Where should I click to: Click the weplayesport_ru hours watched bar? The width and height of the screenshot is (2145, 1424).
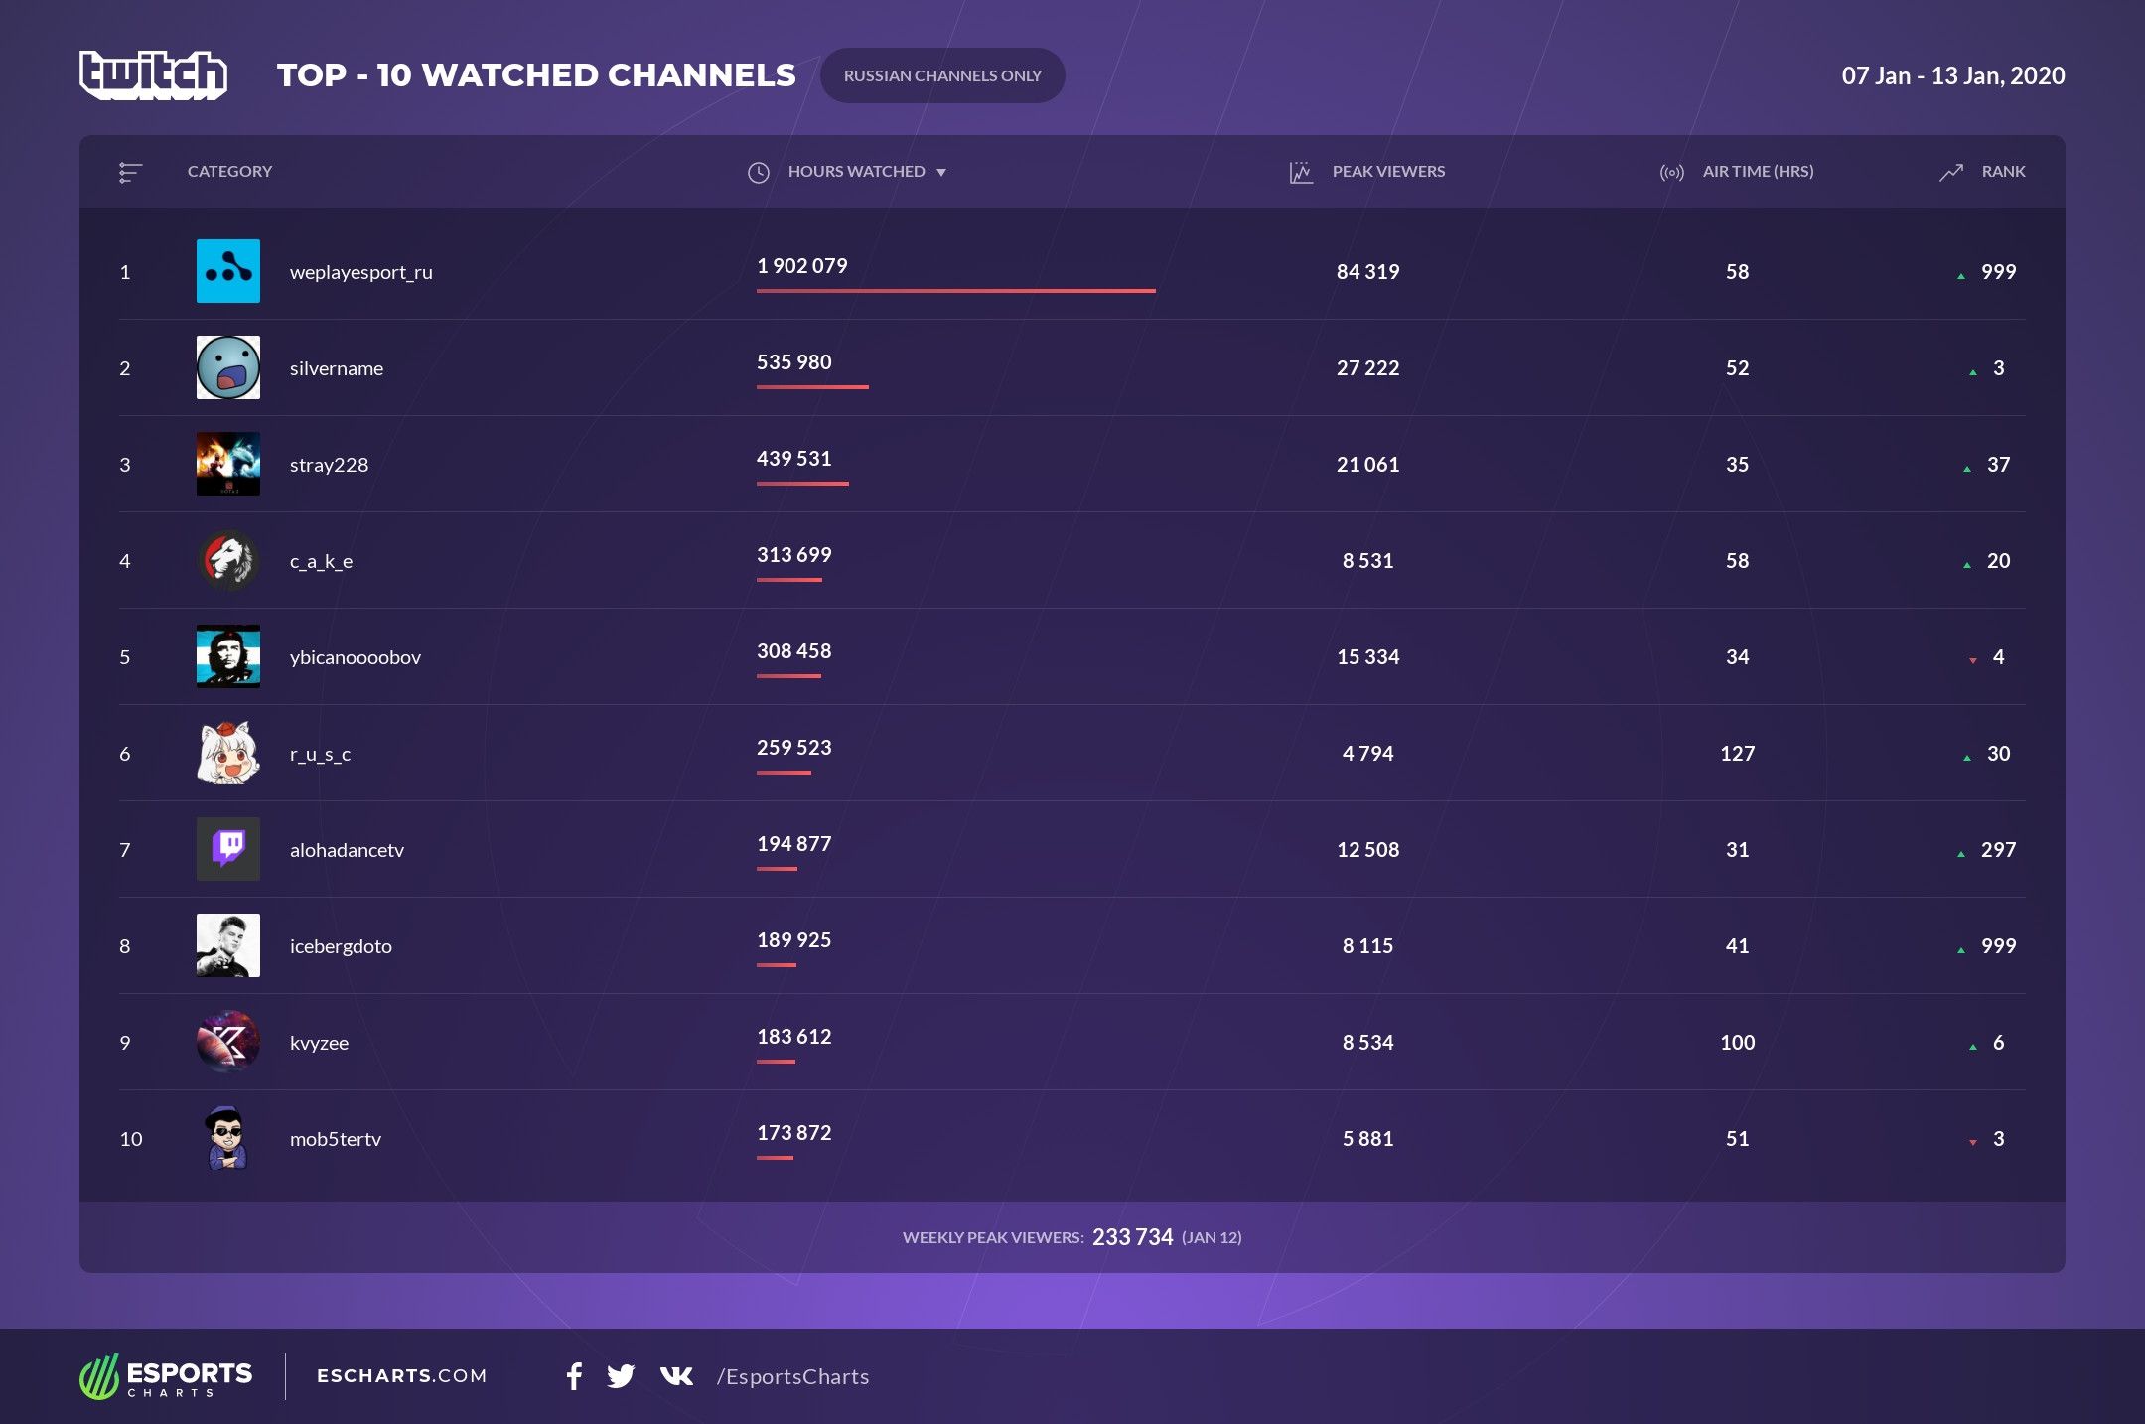click(x=956, y=291)
